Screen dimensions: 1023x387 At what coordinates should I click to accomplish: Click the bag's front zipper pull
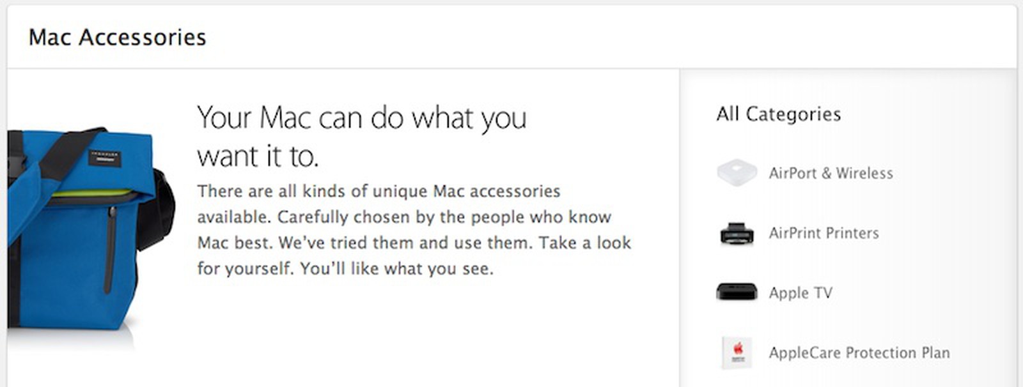click(110, 249)
